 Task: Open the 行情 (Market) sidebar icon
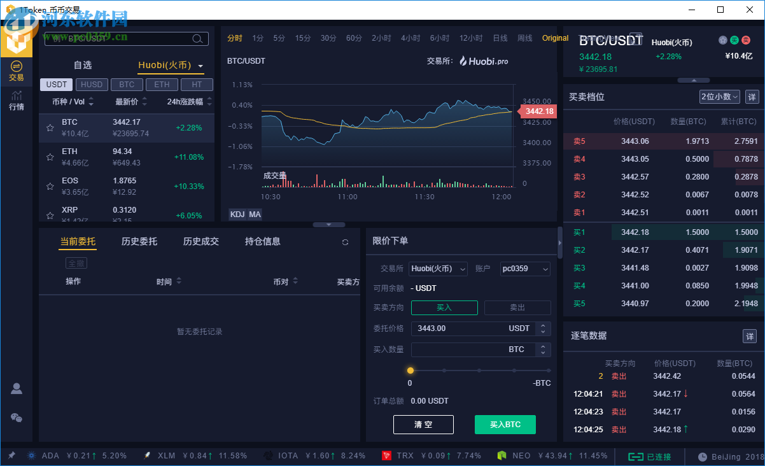tap(17, 99)
